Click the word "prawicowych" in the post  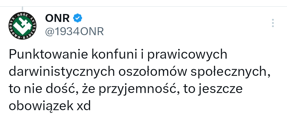187,55
